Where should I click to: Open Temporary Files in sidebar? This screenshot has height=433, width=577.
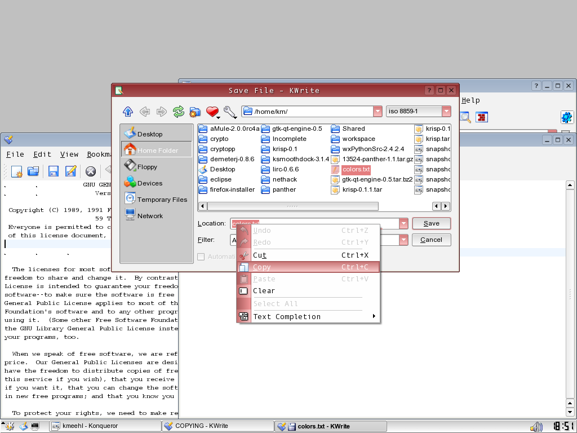pos(157,199)
